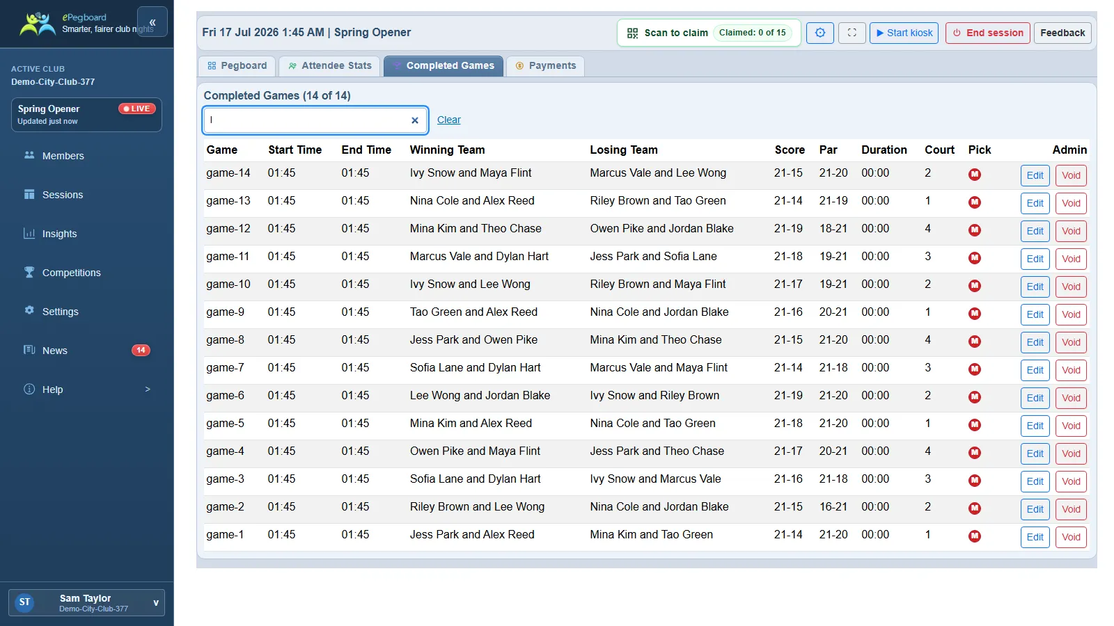Viewport: 1114px width, 626px height.
Task: Click the News badge showing 14
Action: pos(141,351)
